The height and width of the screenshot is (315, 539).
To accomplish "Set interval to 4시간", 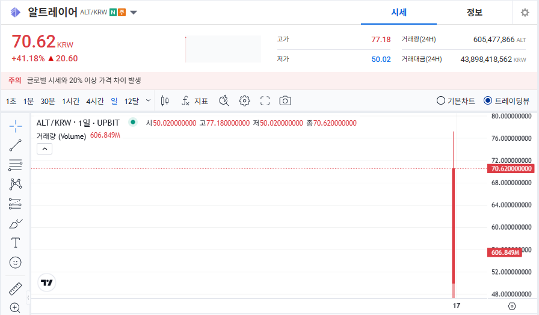I will [x=95, y=101].
